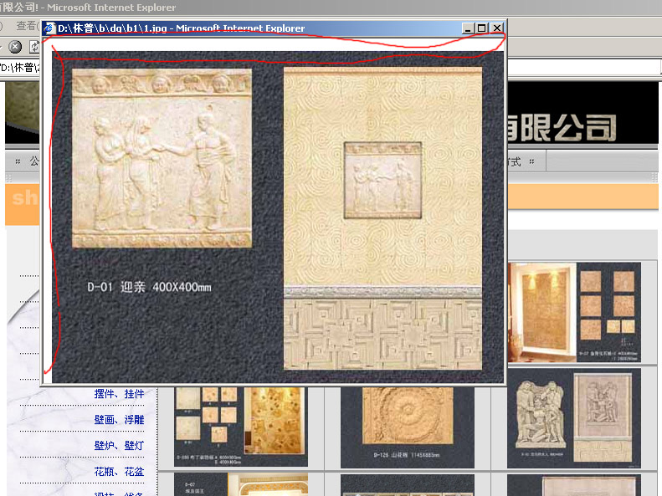Image resolution: width=662 pixels, height=496 pixels.
Task: Go to the 花瓶、花盆 category
Action: pyautogui.click(x=119, y=472)
